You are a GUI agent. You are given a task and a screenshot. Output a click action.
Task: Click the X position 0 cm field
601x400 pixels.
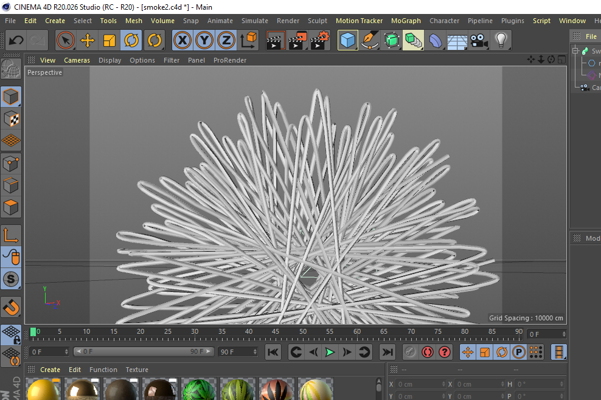pyautogui.click(x=420, y=384)
